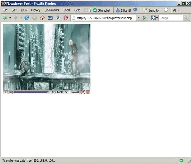Click the Google search input box
The width and height of the screenshot is (192, 164).
tap(171, 18)
